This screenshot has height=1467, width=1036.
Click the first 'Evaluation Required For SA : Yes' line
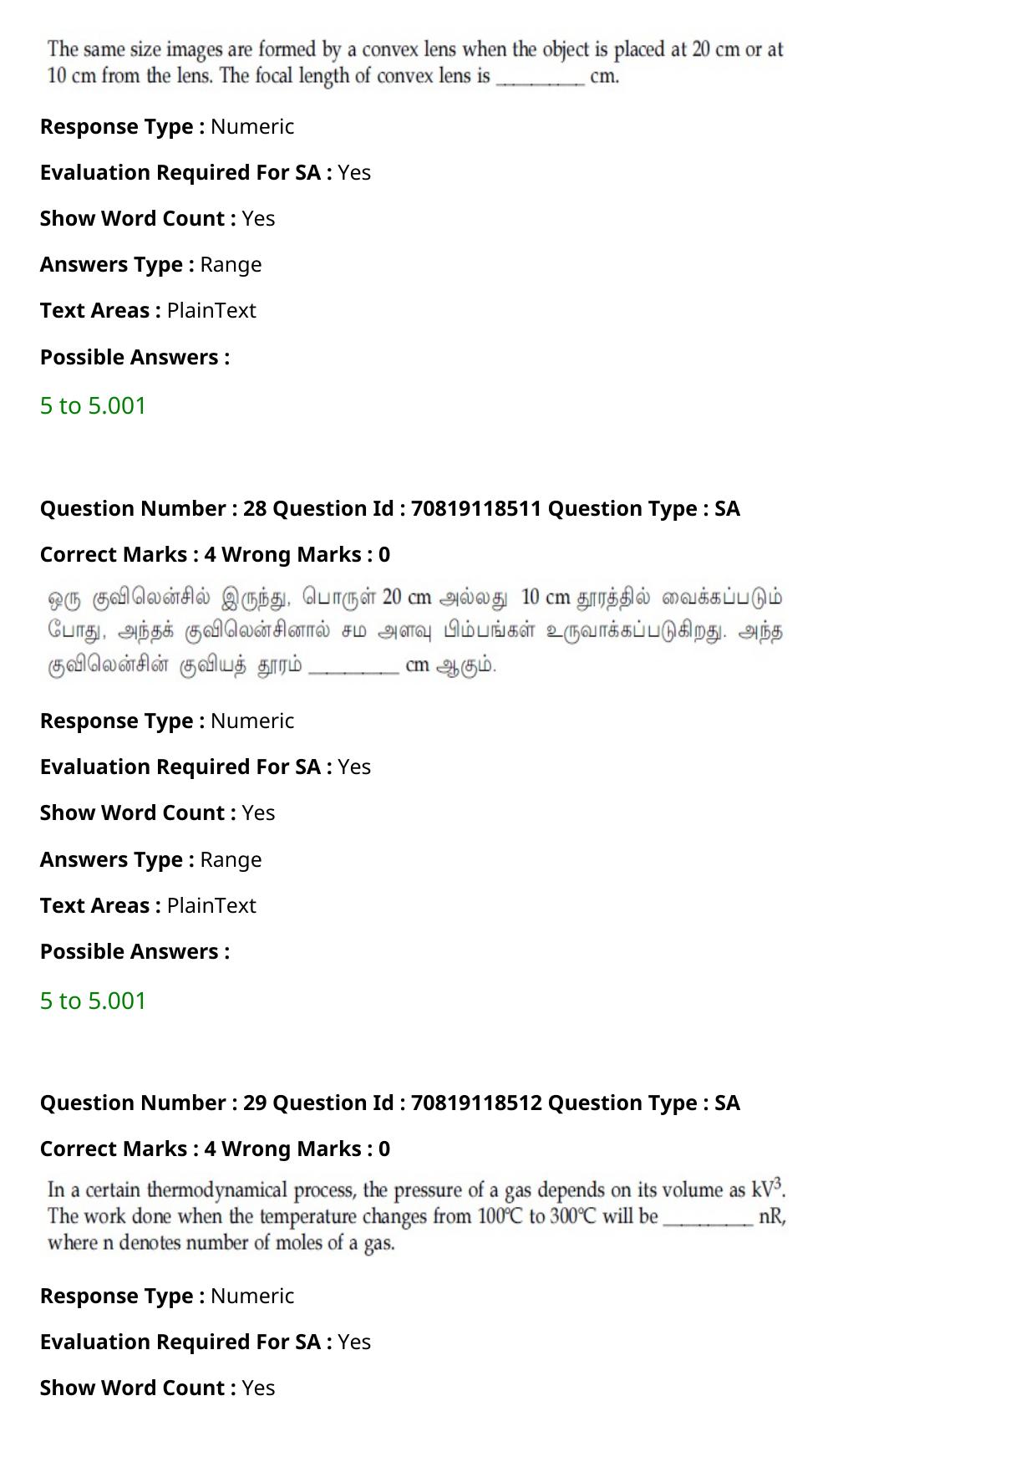[206, 172]
